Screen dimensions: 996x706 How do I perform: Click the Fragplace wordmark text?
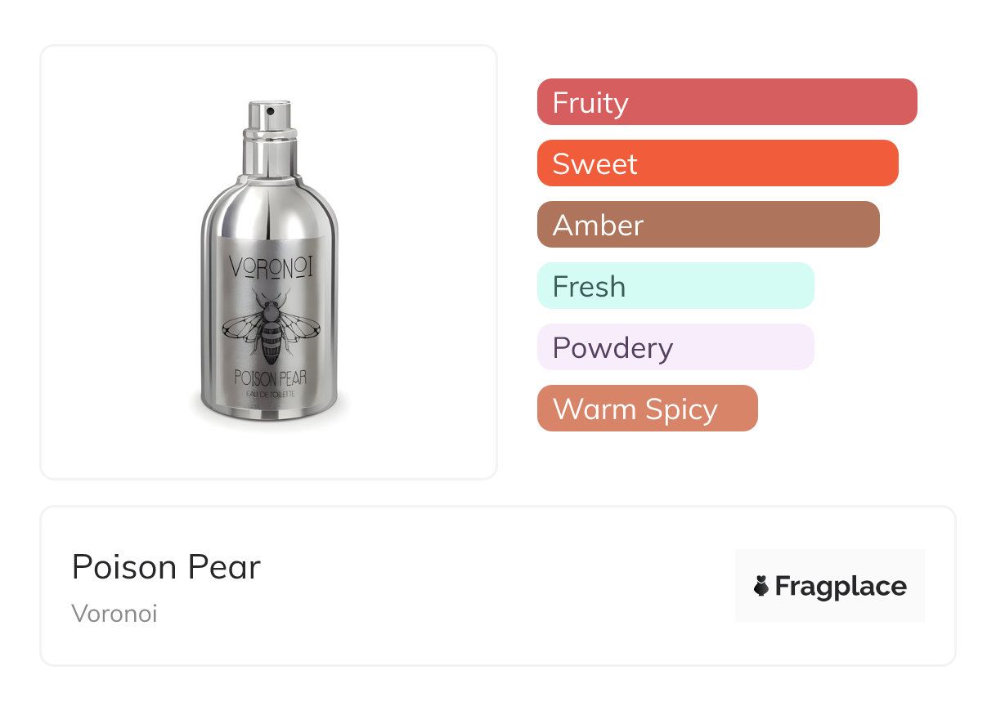click(x=841, y=586)
